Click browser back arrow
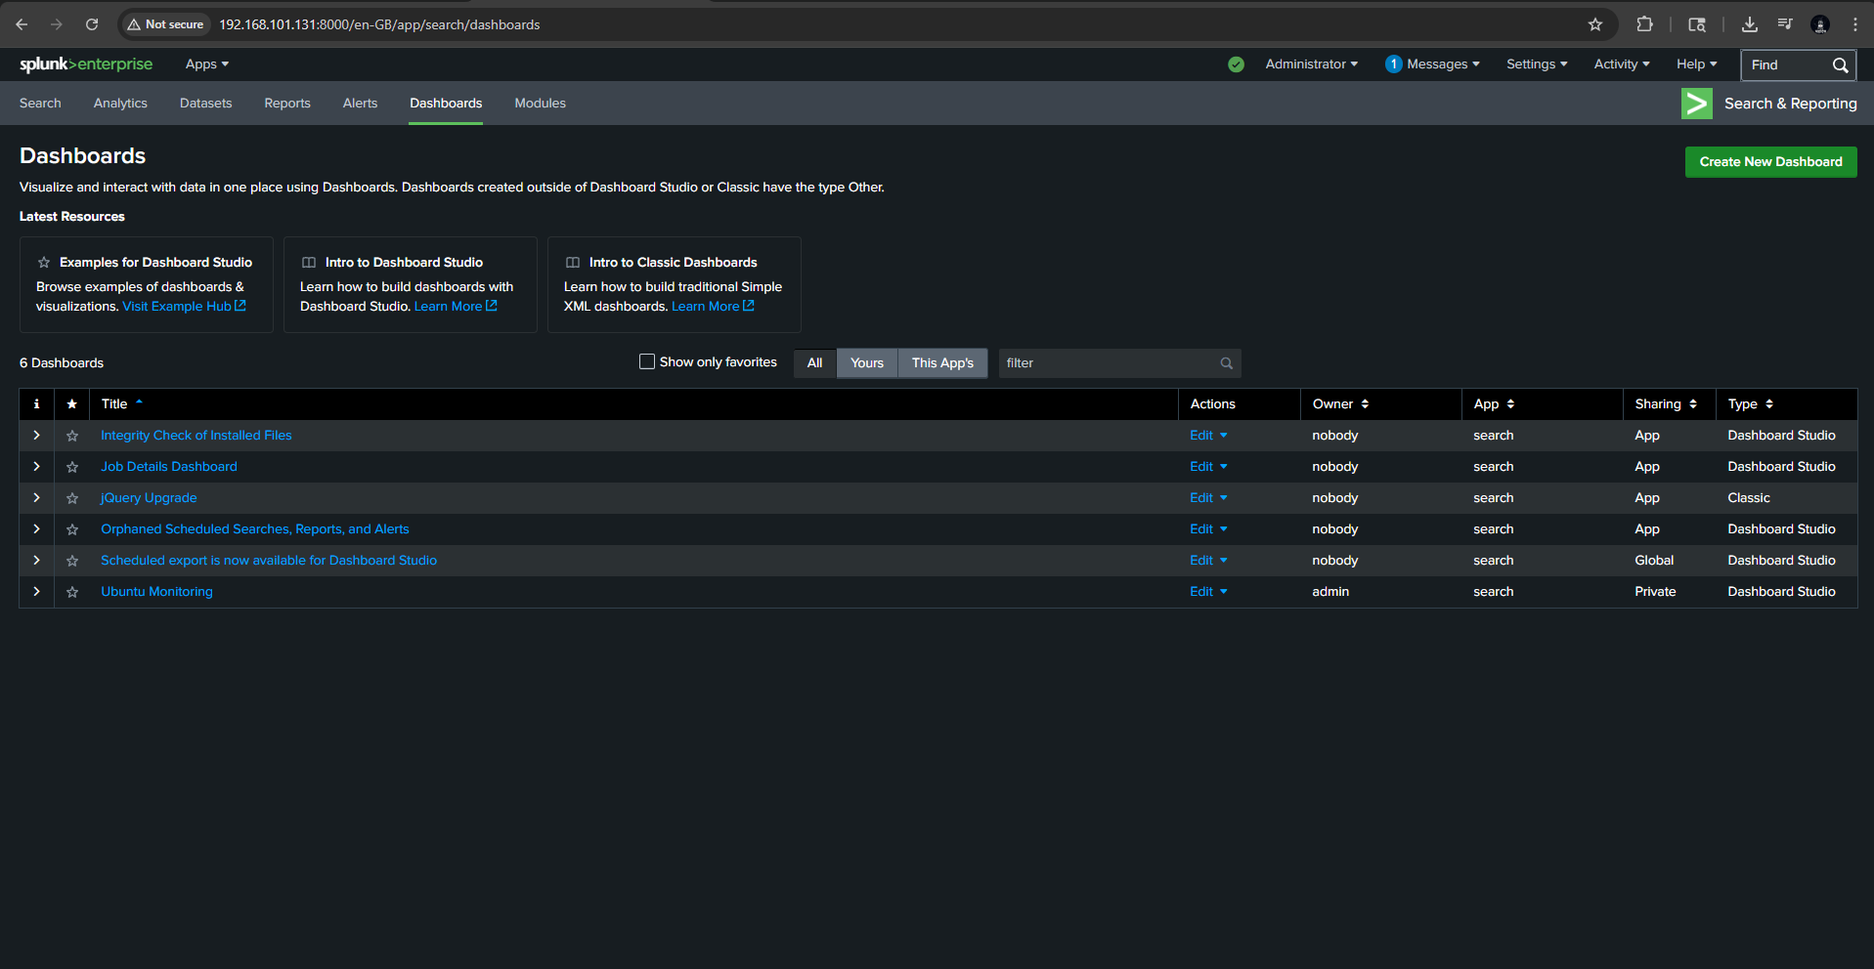 point(22,24)
